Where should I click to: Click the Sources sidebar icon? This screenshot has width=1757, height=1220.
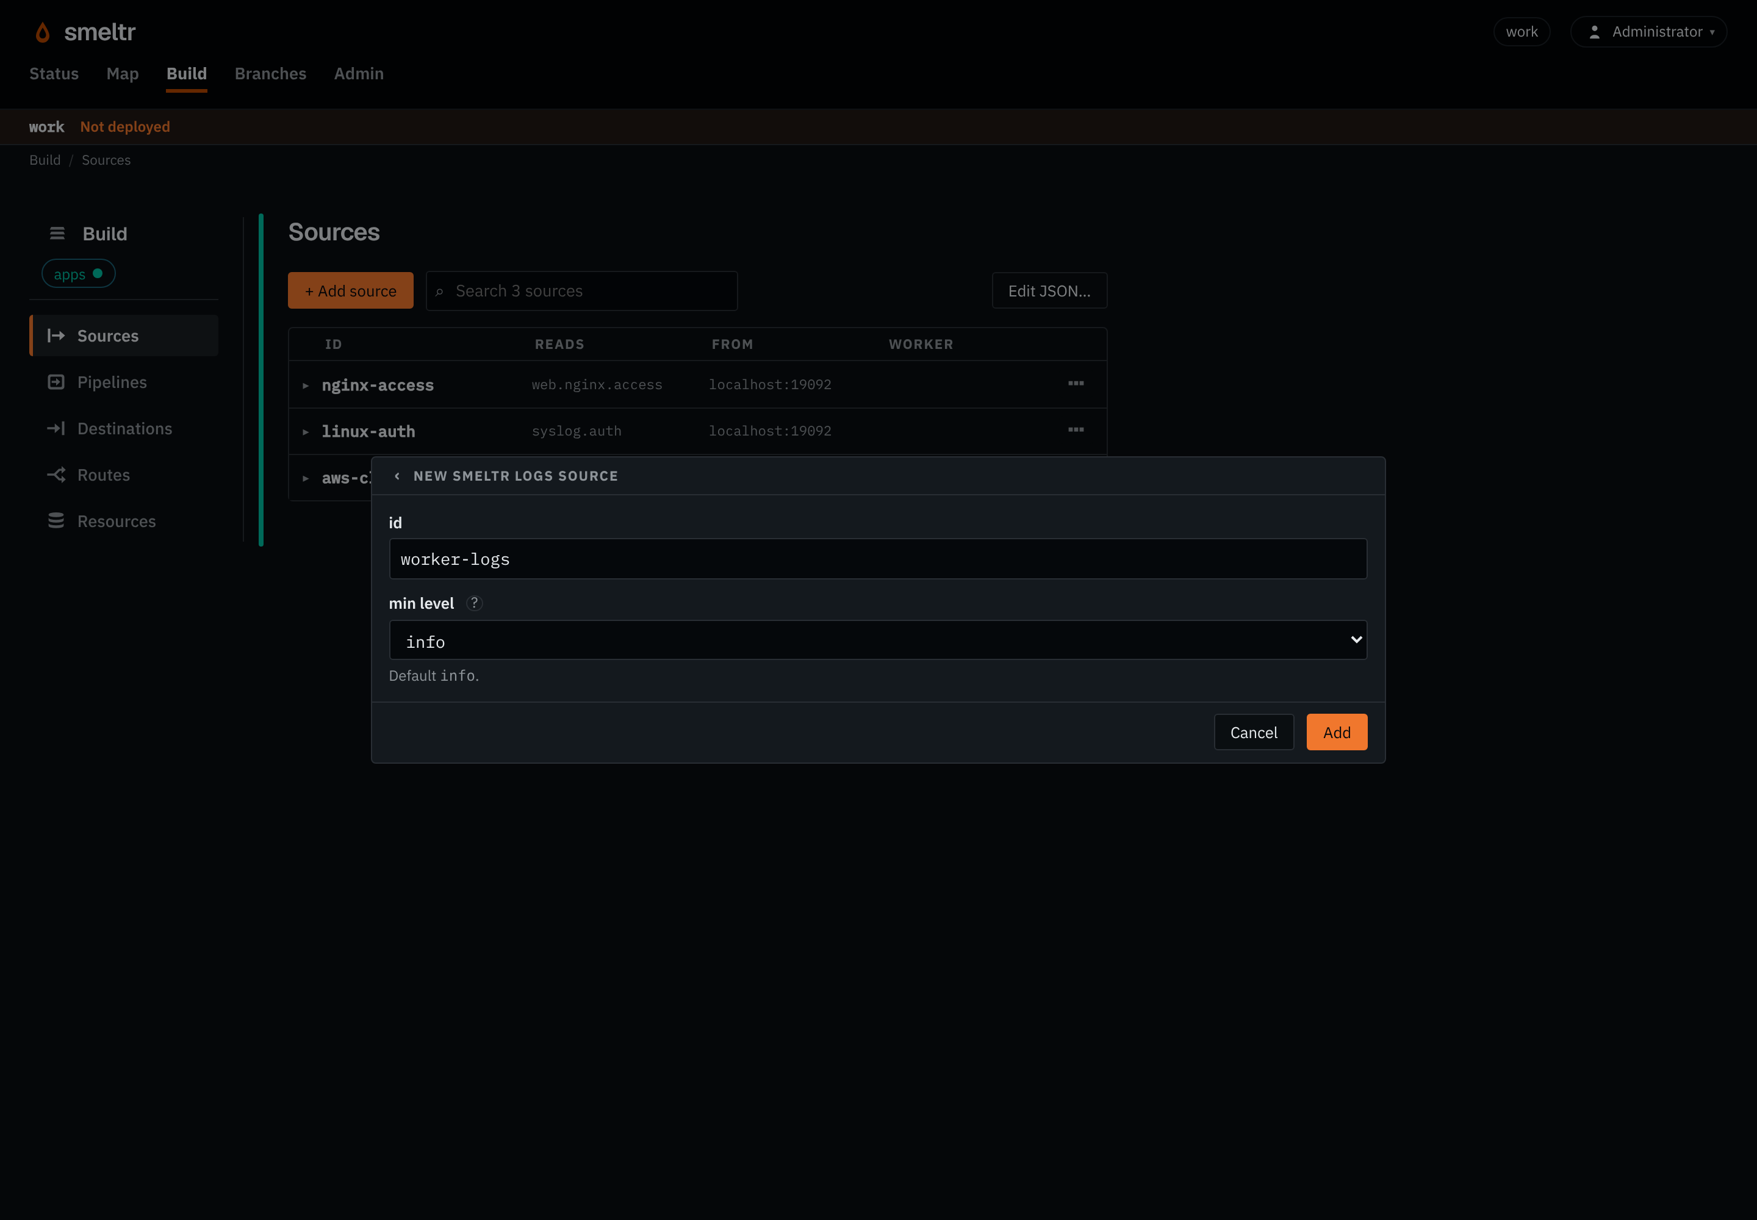[56, 335]
